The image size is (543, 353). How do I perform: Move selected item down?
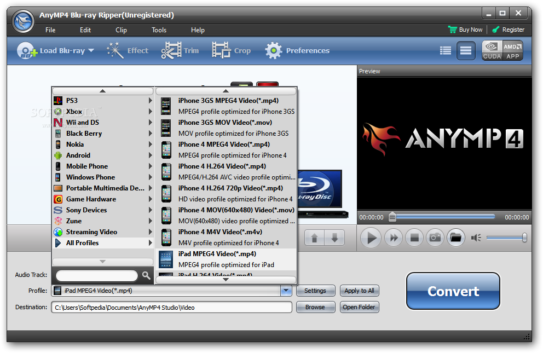tap(334, 238)
